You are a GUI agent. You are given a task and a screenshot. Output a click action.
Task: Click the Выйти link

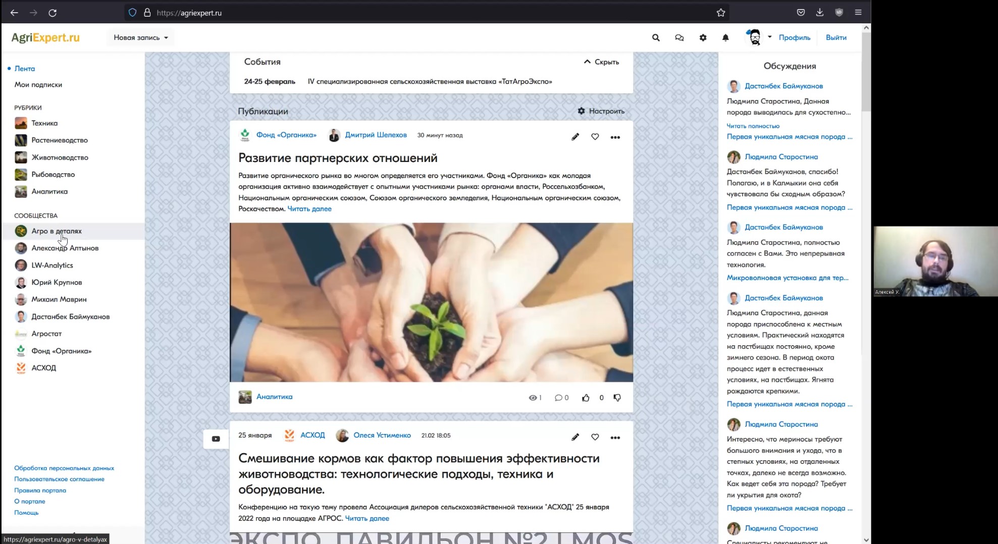836,37
